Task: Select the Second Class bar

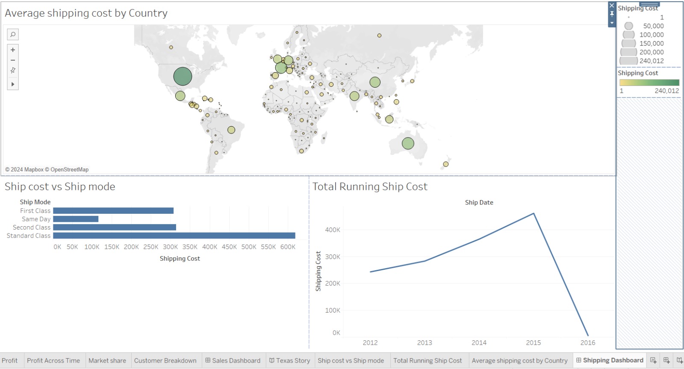Action: (x=115, y=227)
